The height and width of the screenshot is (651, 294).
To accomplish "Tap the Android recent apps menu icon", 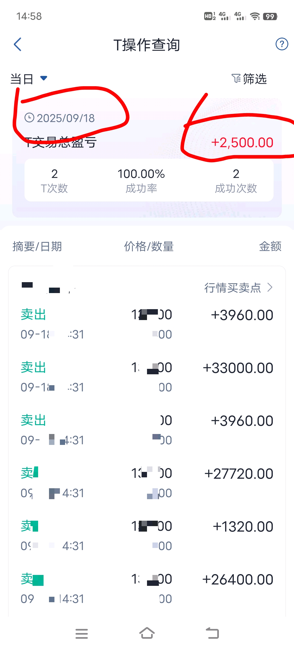I will [82, 634].
